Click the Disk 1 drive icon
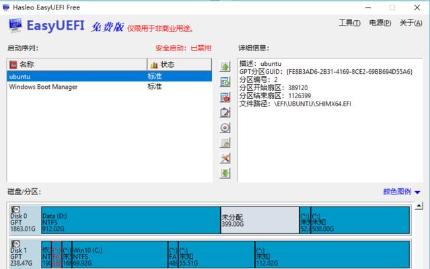430x269 pixels. click(15, 244)
